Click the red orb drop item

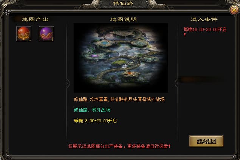pyautogui.click(x=24, y=34)
